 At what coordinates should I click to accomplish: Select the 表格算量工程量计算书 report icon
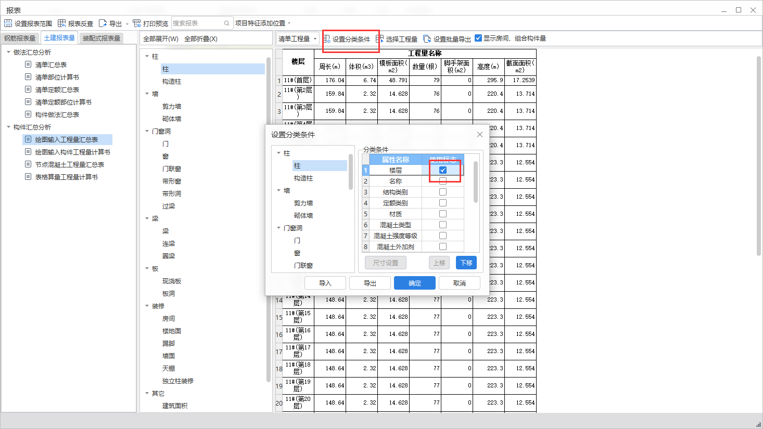[28, 177]
